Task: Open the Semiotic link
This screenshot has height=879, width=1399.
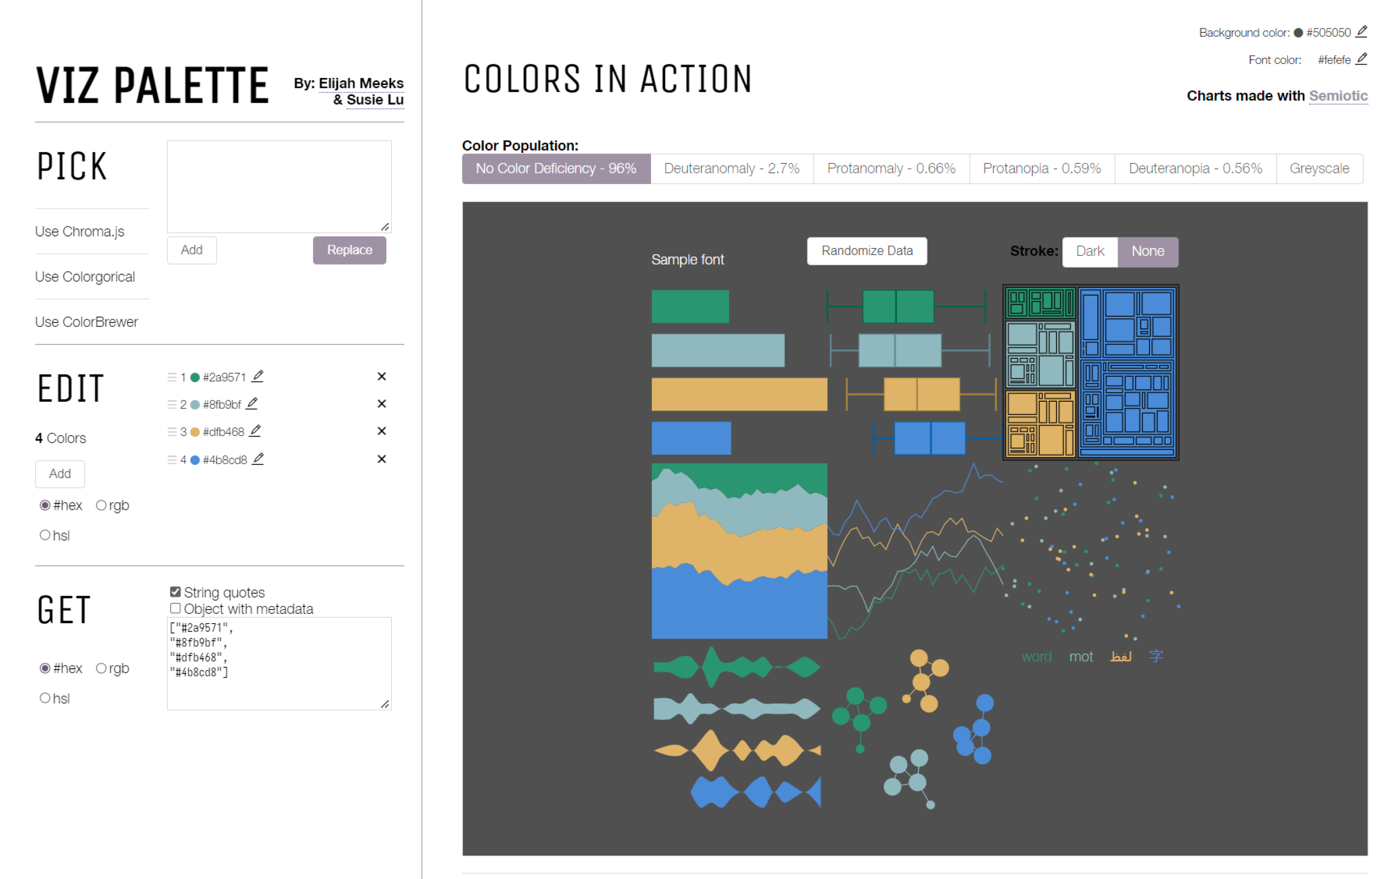Action: point(1338,96)
